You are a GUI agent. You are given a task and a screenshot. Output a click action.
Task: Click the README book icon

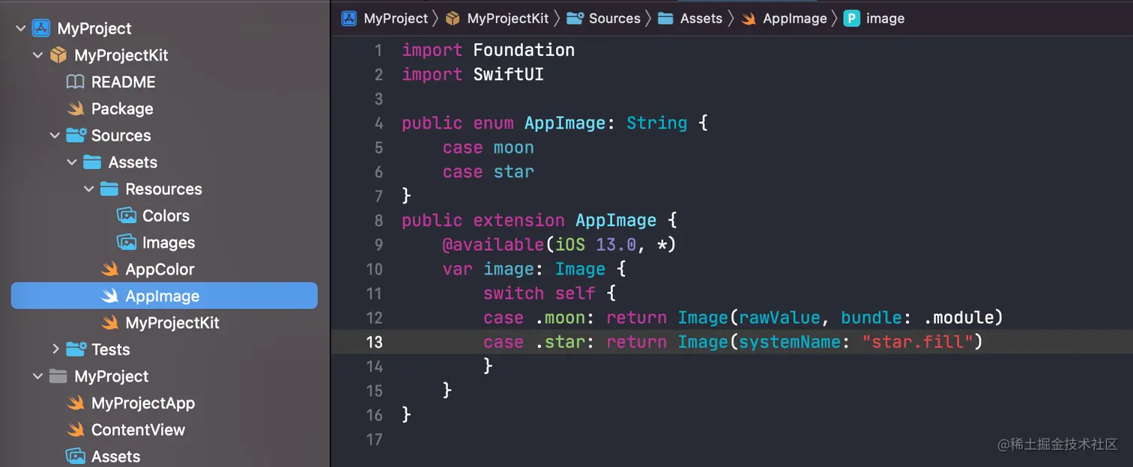(75, 82)
